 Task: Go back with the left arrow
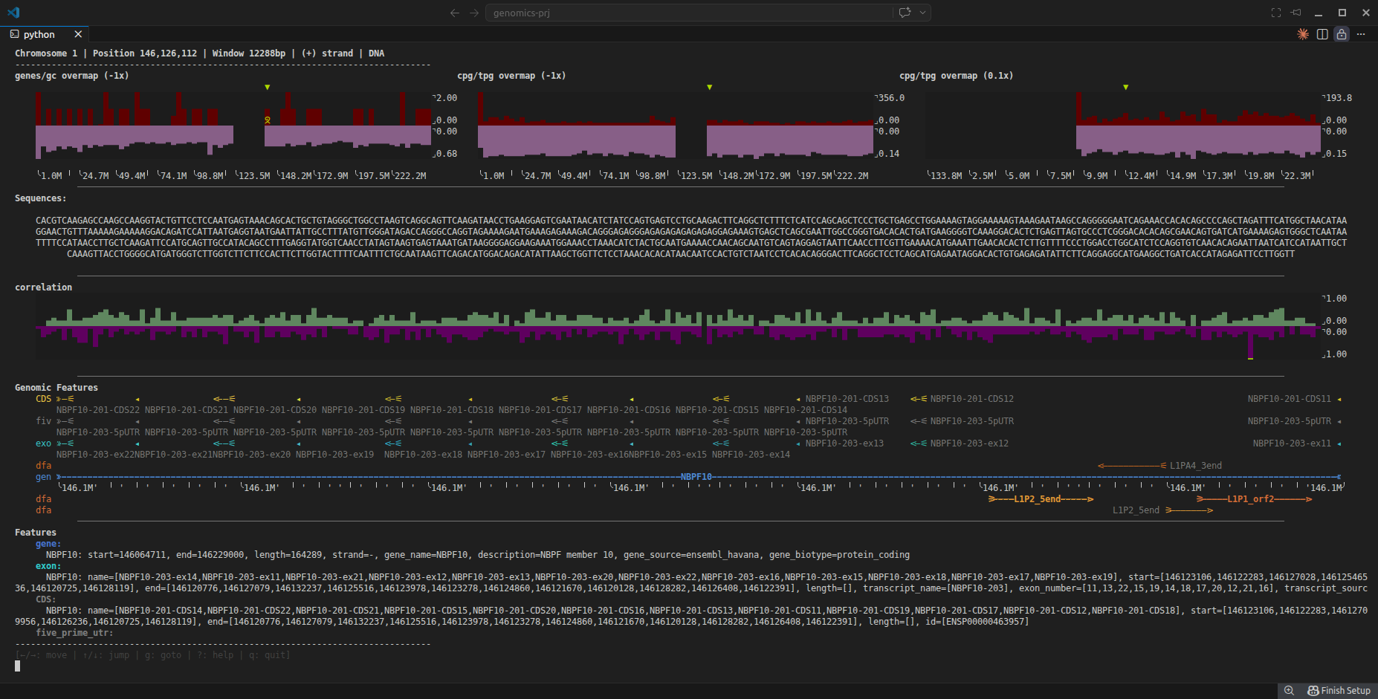pos(455,13)
